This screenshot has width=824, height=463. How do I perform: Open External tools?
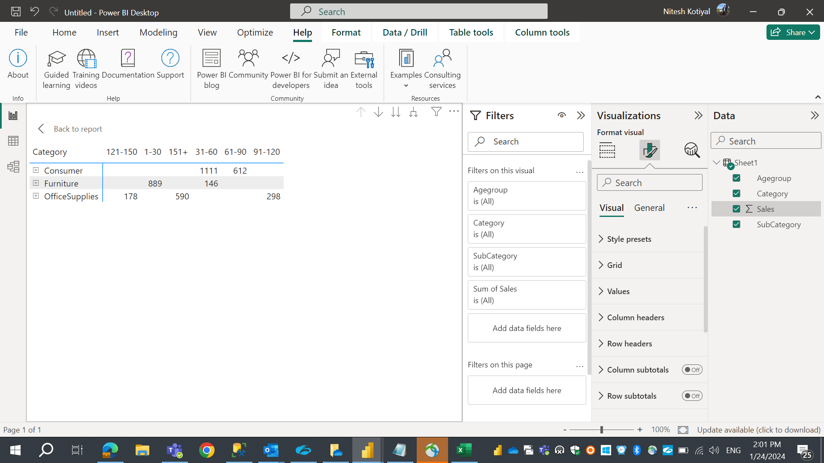coord(364,69)
